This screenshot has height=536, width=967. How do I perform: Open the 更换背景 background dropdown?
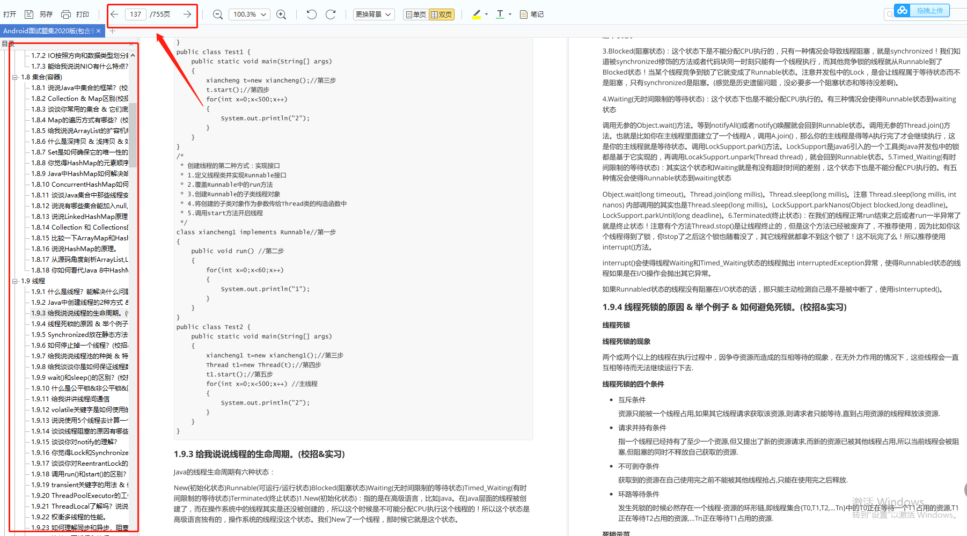coord(374,14)
